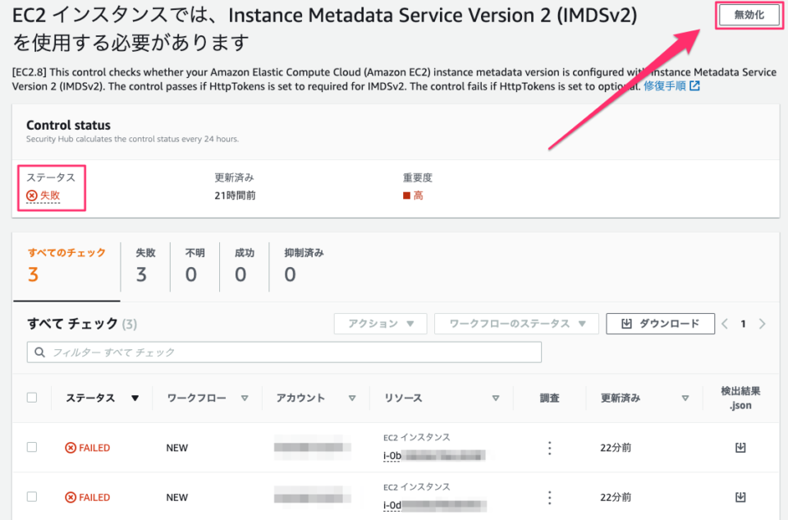The image size is (788, 520).
Task: Click the Control status heading
Action: 68,125
